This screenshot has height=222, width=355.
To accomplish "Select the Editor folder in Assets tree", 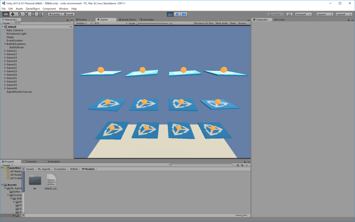I will tap(15, 192).
